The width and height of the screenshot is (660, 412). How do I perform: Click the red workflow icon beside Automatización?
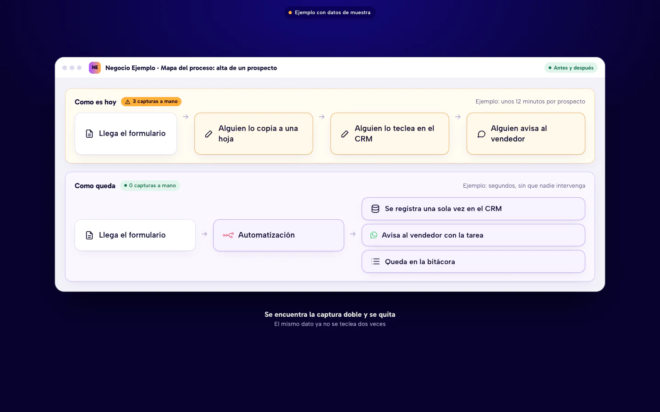click(228, 235)
